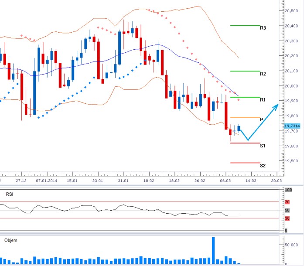Click the RSI indicator panel title
304x266 pixels.
click(x=10, y=194)
